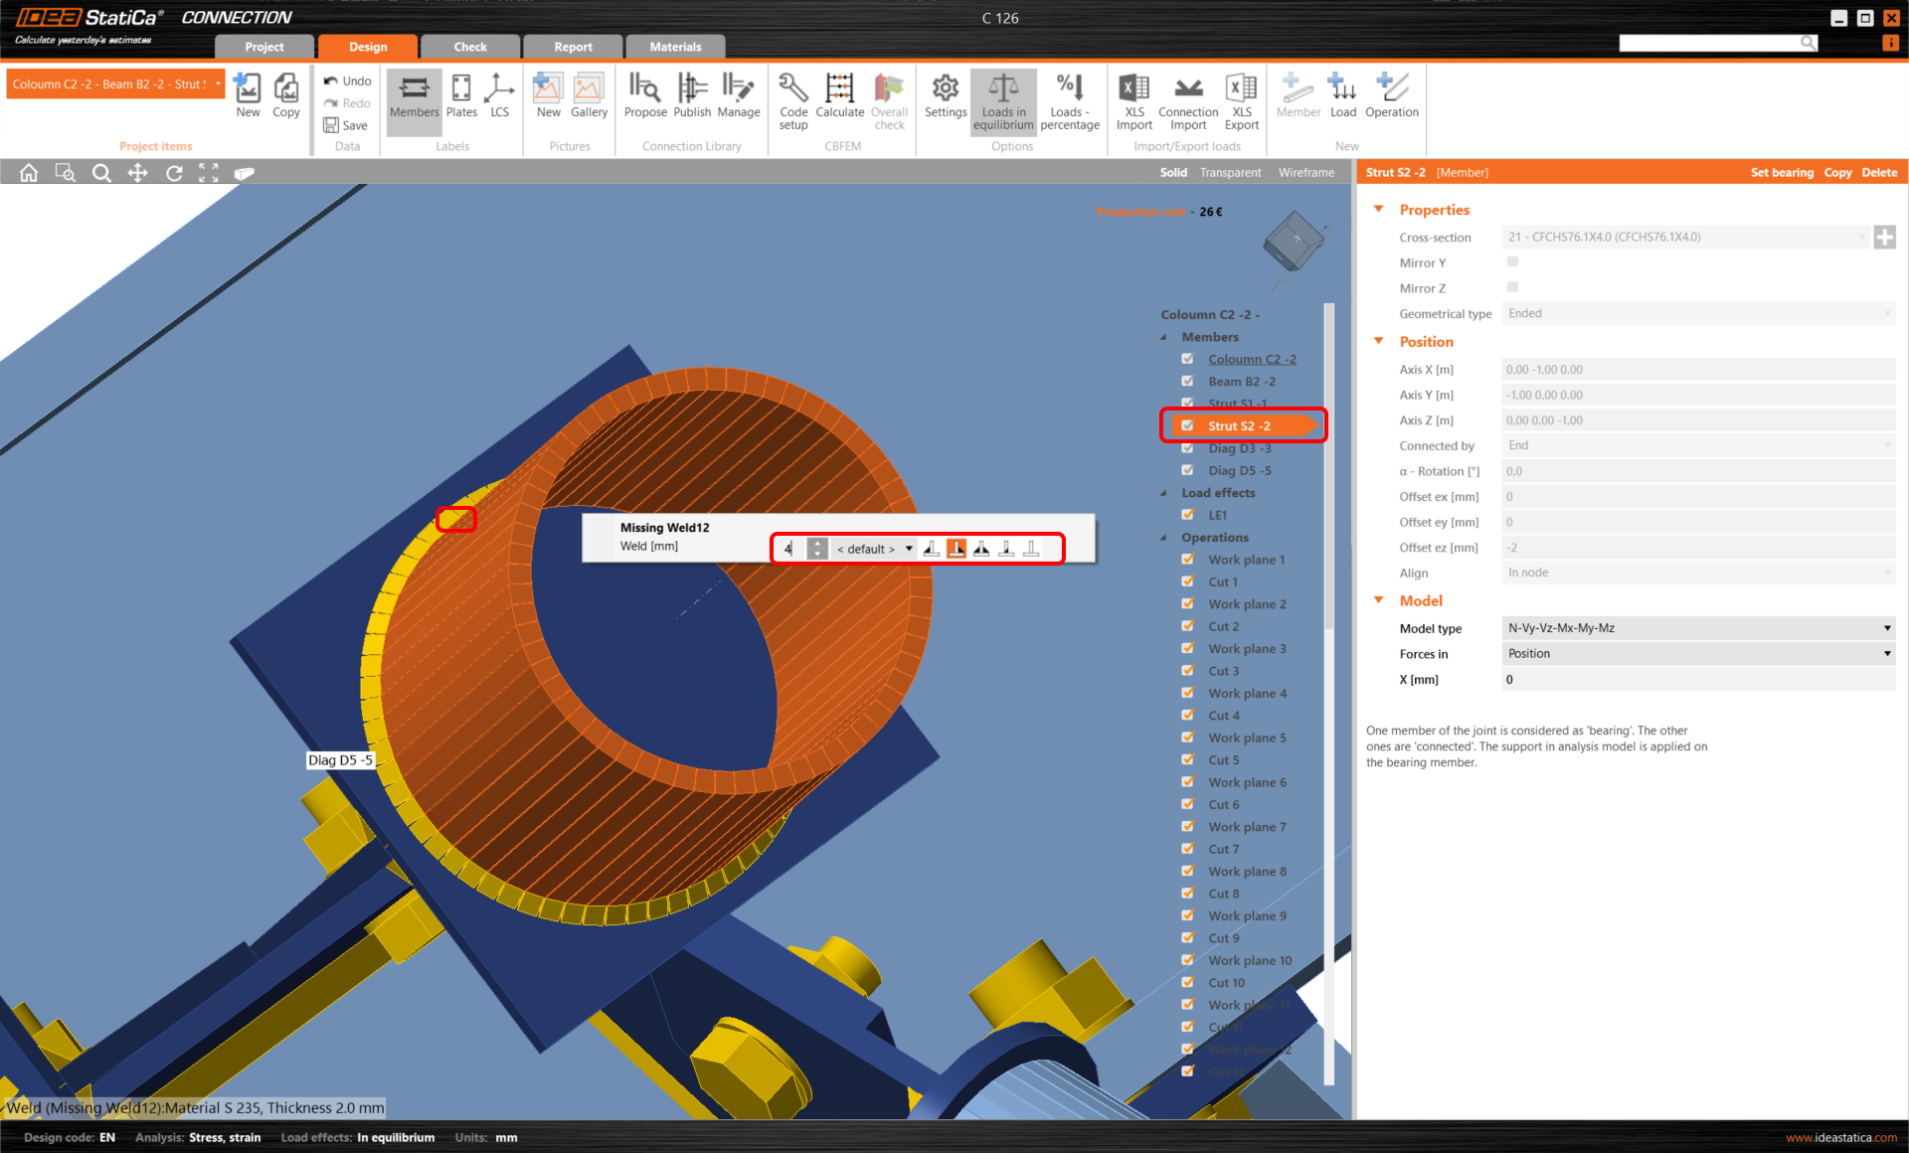
Task: Open the Forces in dropdown
Action: pos(1696,654)
